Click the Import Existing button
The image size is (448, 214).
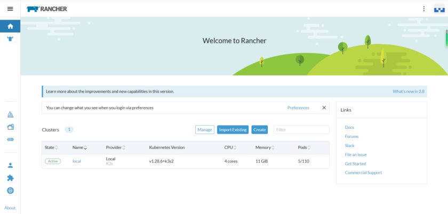click(233, 129)
